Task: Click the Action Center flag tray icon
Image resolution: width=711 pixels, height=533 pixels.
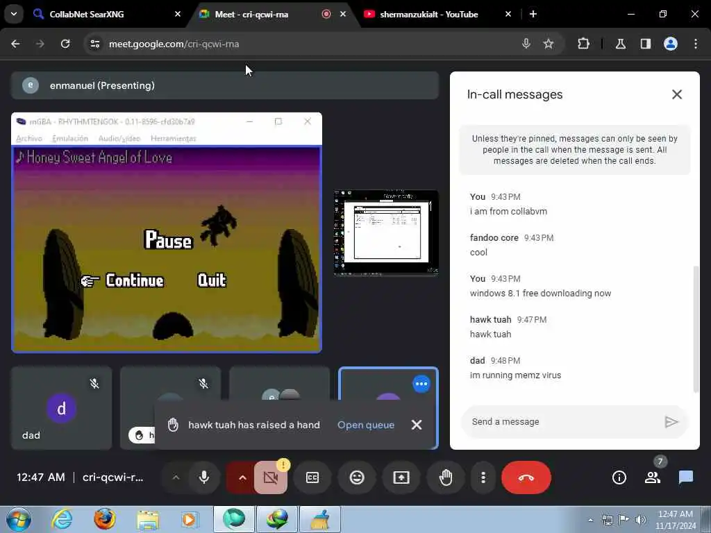Action: coord(624,520)
